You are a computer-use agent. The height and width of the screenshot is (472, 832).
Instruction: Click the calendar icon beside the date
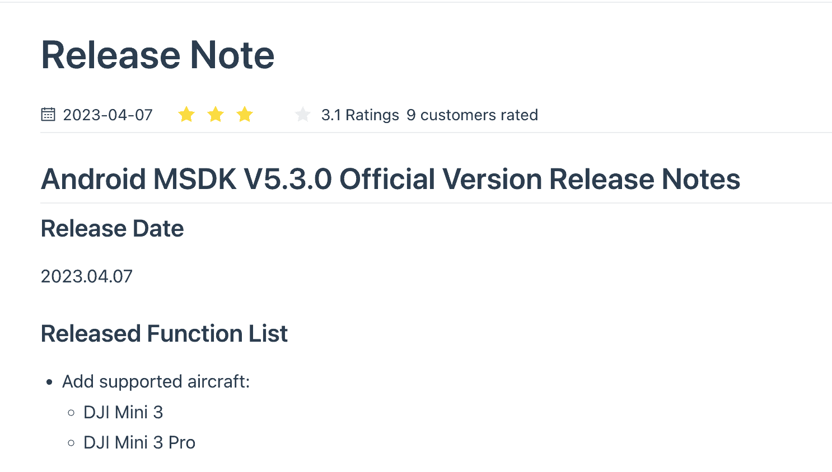[48, 115]
